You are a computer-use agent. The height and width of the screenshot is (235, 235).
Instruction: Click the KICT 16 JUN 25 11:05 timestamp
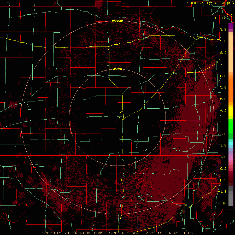tap(169, 233)
